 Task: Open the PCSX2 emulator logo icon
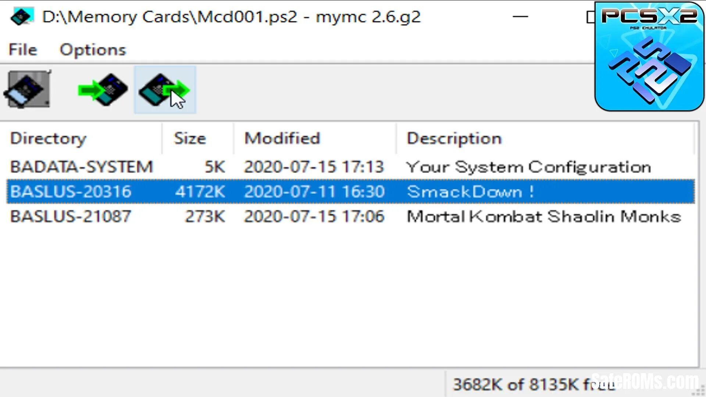click(649, 56)
